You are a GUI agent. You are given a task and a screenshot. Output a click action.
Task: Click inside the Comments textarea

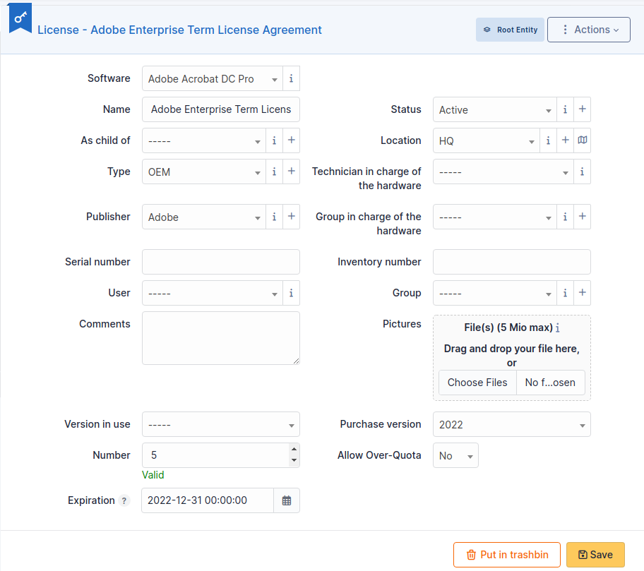(x=221, y=338)
